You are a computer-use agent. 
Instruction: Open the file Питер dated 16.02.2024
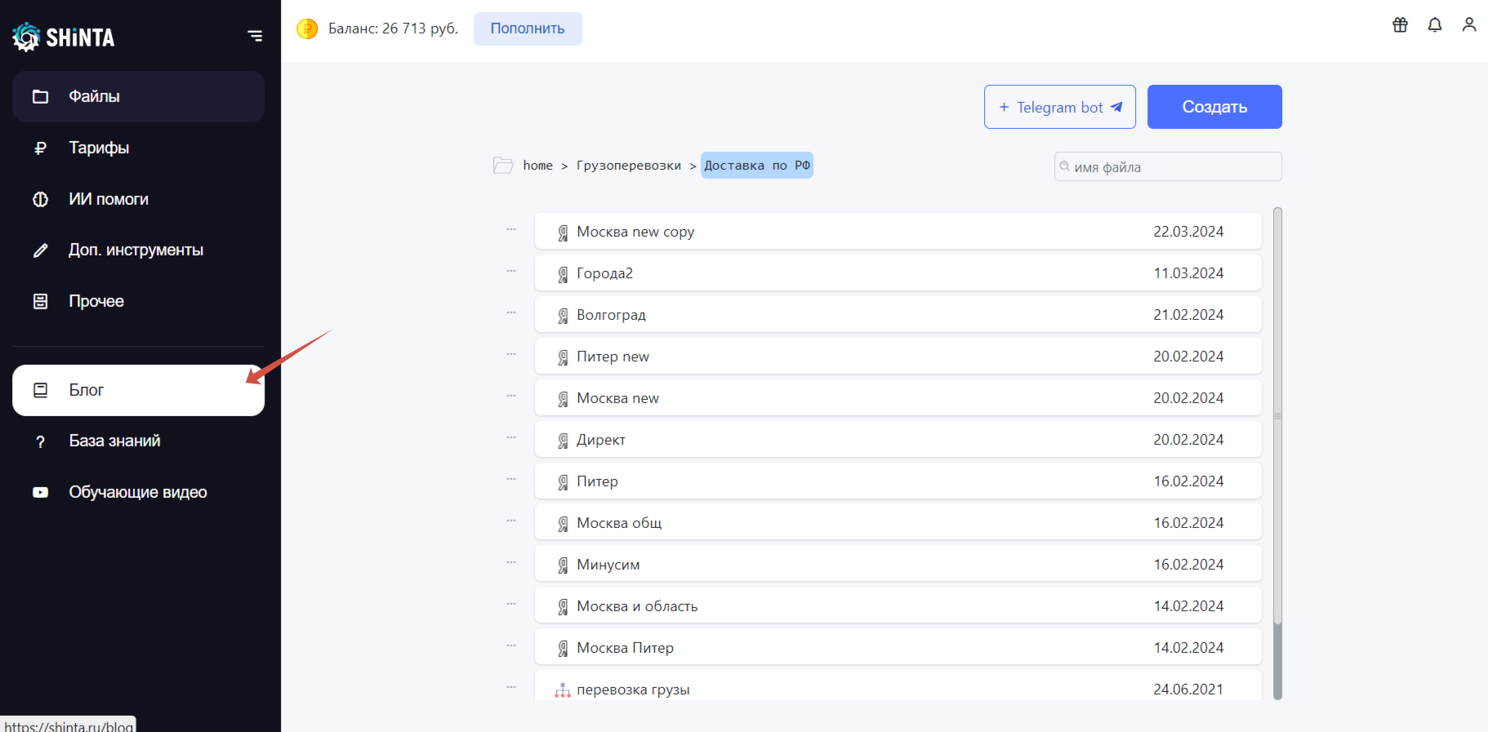coord(898,481)
